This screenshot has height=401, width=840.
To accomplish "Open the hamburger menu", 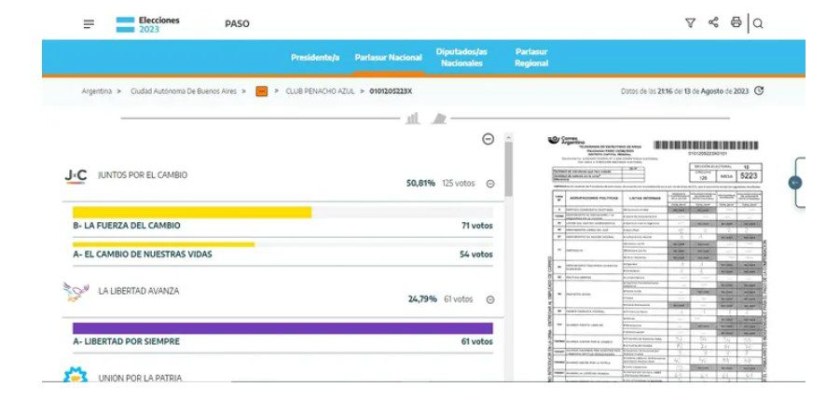I will [x=89, y=23].
